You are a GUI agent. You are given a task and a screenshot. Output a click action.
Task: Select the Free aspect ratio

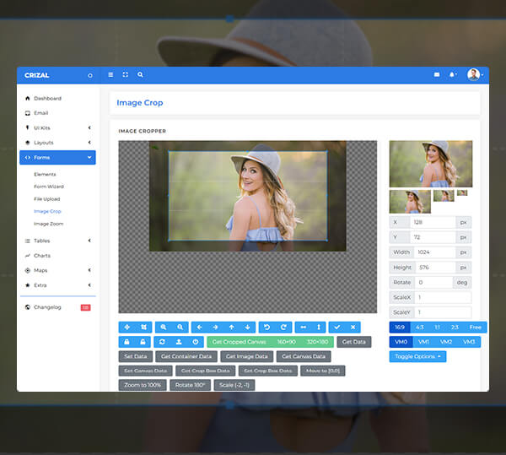(476, 328)
